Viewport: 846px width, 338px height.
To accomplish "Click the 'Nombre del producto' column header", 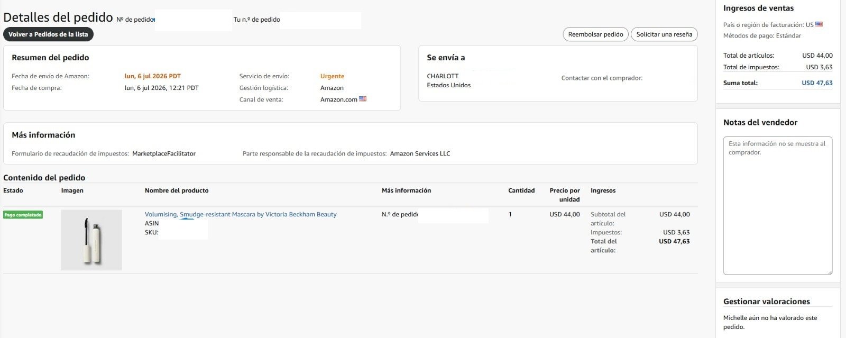I will click(177, 190).
